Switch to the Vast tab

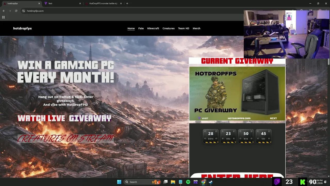62,3
